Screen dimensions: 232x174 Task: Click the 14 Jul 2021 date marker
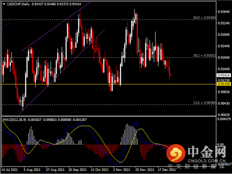[x=10, y=170]
